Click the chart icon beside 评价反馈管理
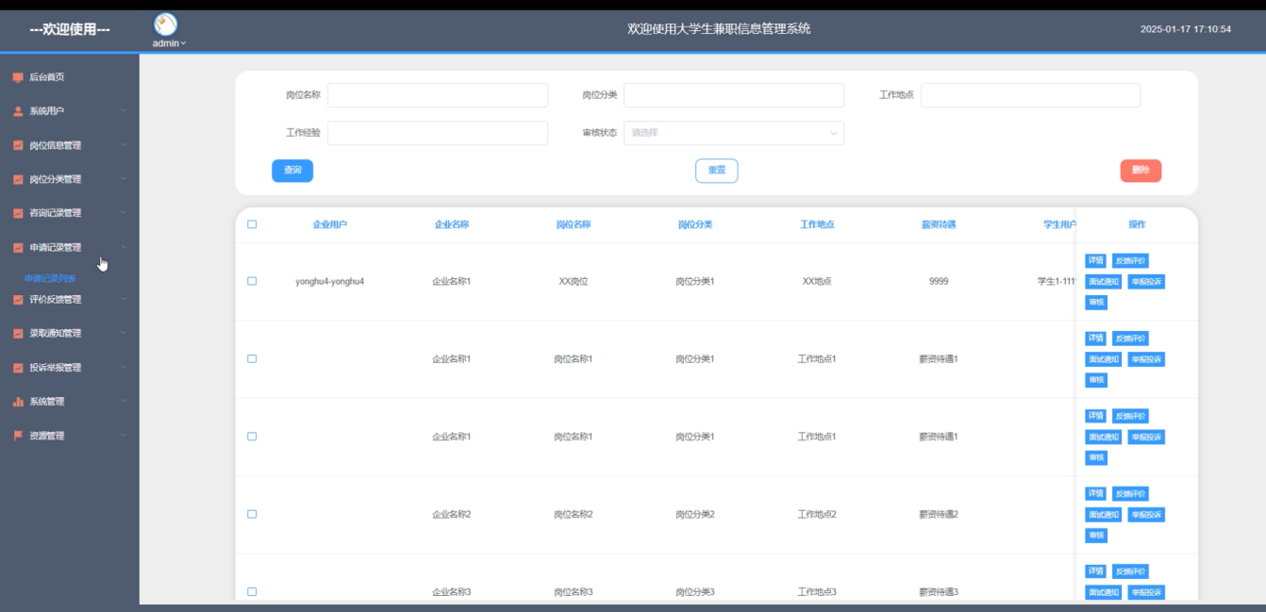Screen dimensions: 1266x612 pos(18,300)
